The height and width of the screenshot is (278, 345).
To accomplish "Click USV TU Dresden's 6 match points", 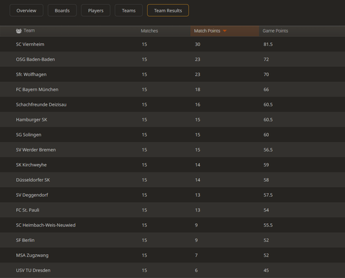I will pos(196,270).
